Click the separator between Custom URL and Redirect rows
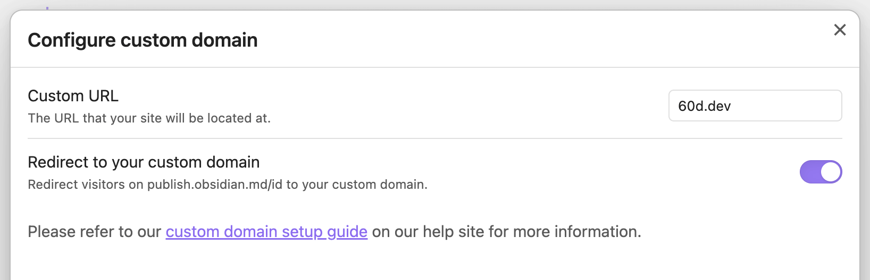 pos(435,138)
